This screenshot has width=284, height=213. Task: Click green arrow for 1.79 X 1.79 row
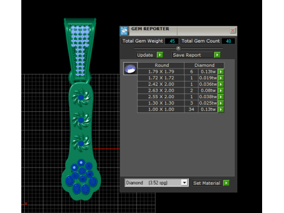221,72
